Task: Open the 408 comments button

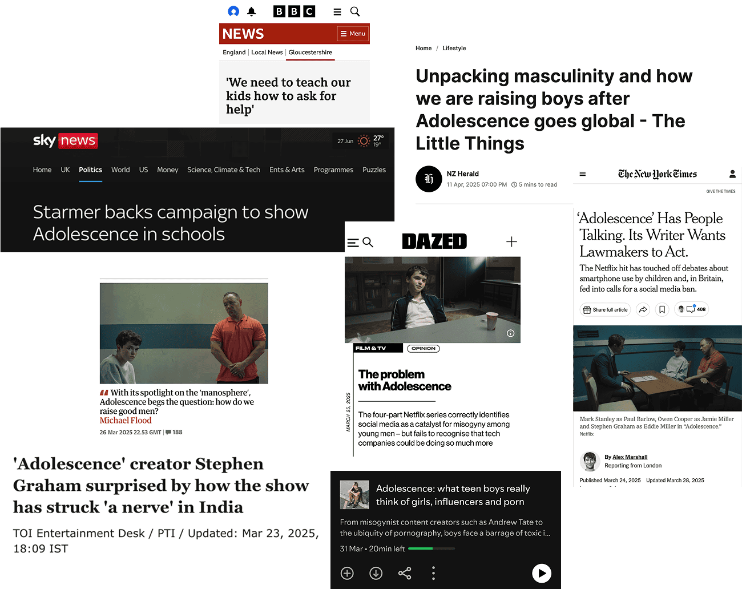Action: pos(692,309)
